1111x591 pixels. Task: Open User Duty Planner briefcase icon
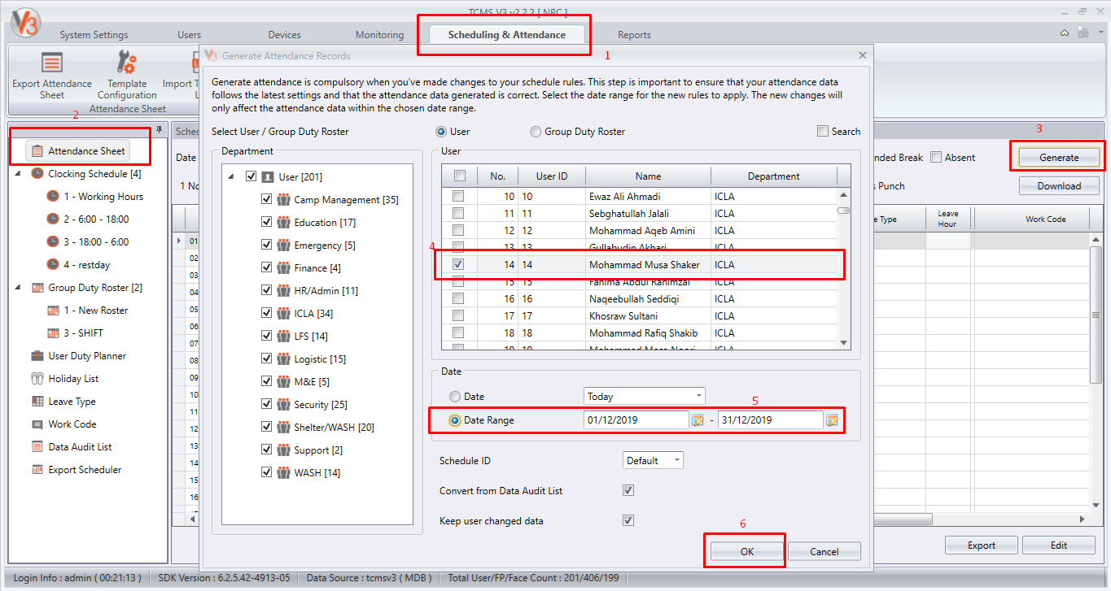pos(37,356)
